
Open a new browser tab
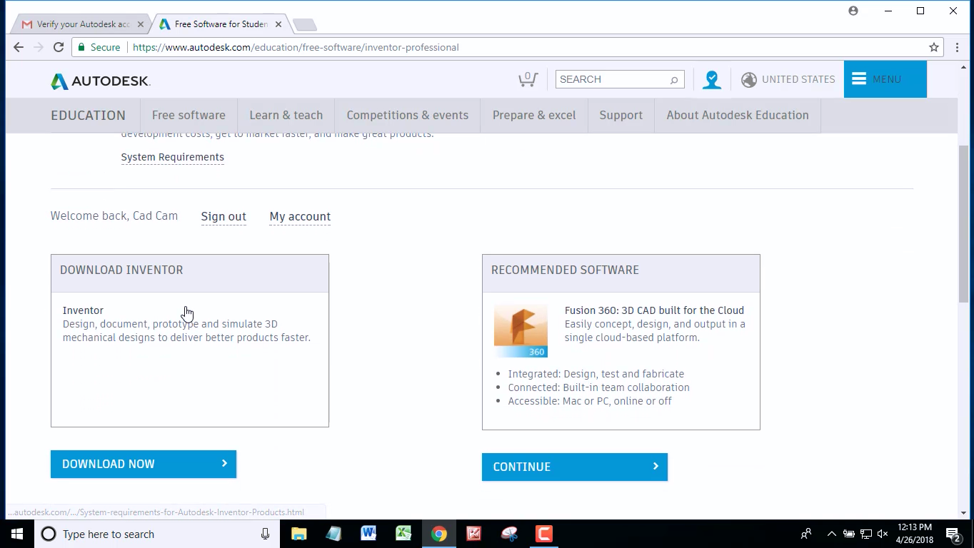click(305, 25)
